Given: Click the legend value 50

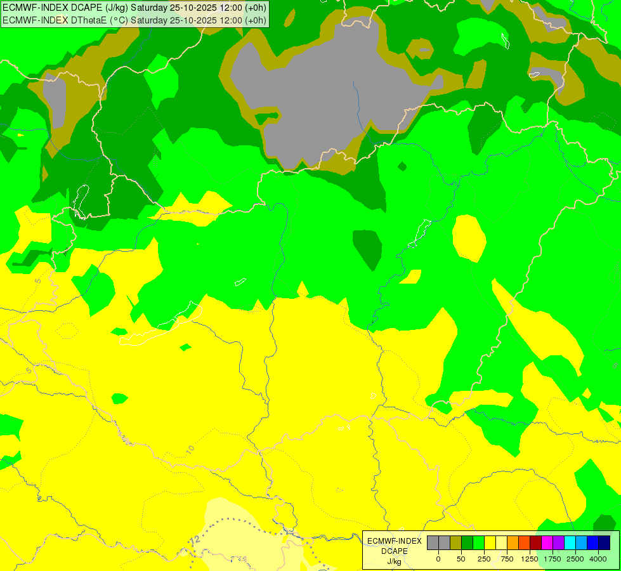Looking at the screenshot, I should [x=461, y=559].
